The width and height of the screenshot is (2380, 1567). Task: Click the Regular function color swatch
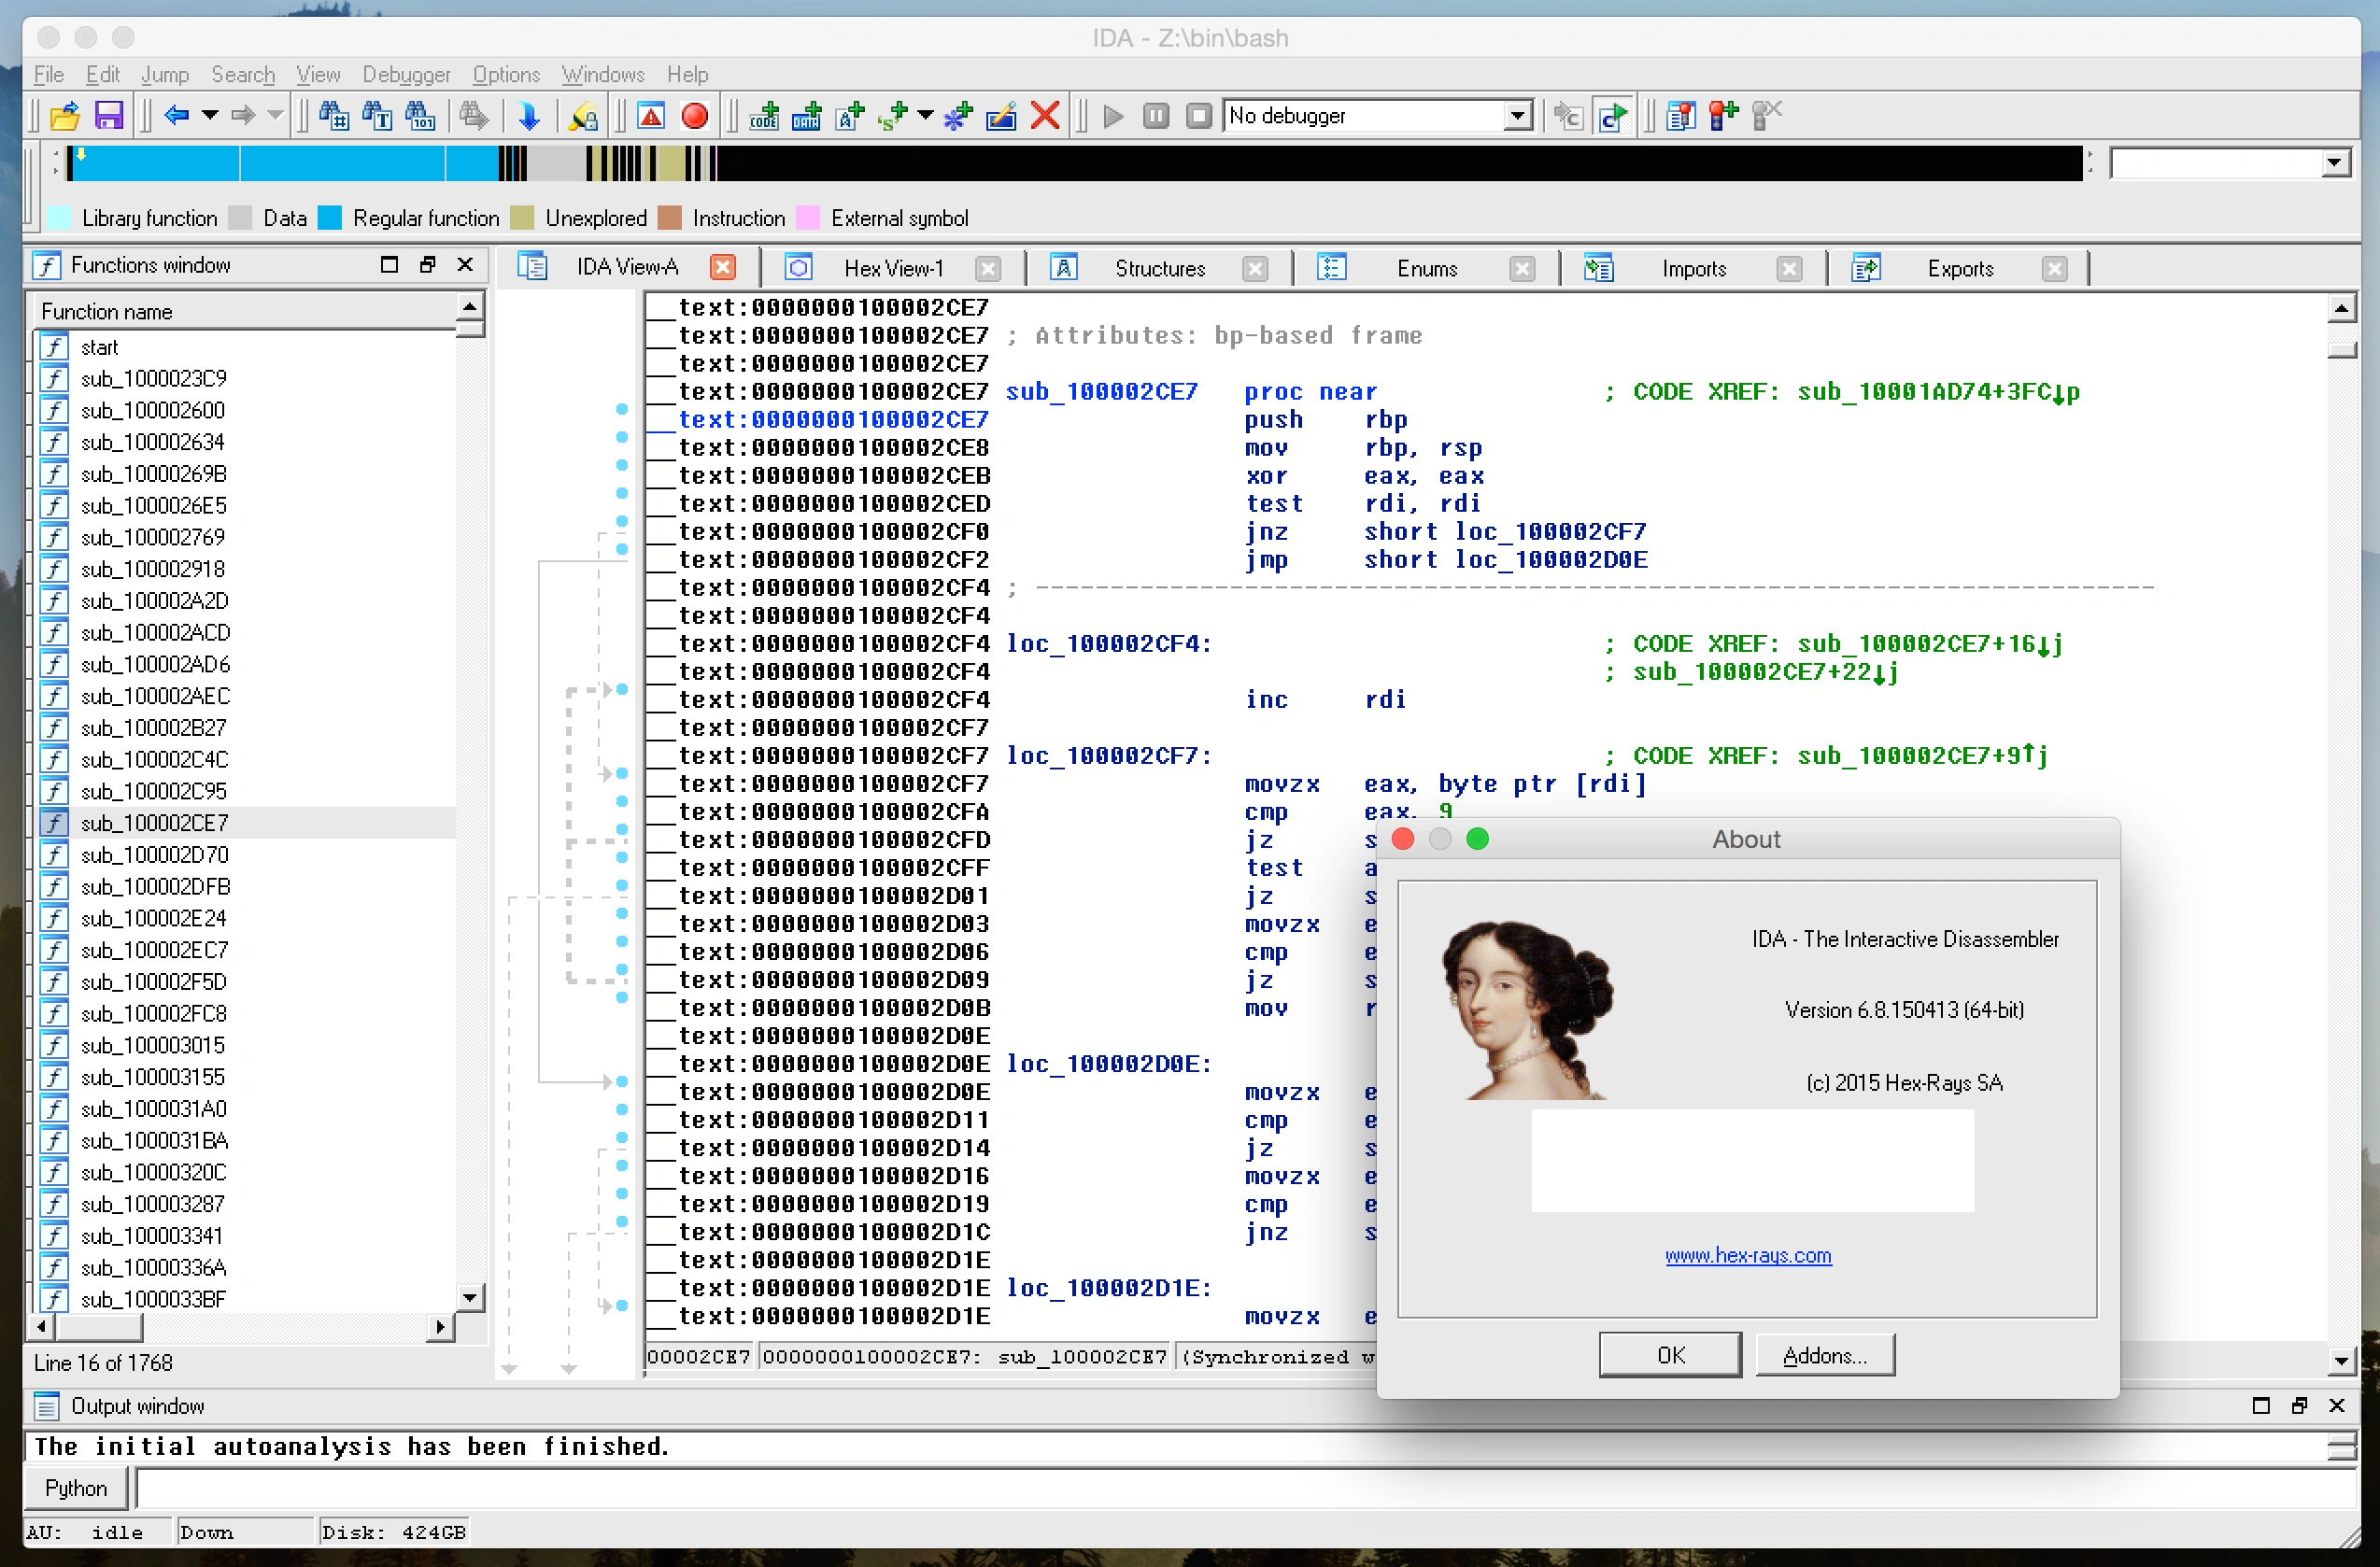(x=330, y=218)
